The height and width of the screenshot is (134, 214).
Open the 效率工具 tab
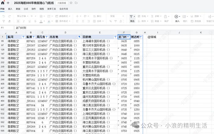coord(52,9)
